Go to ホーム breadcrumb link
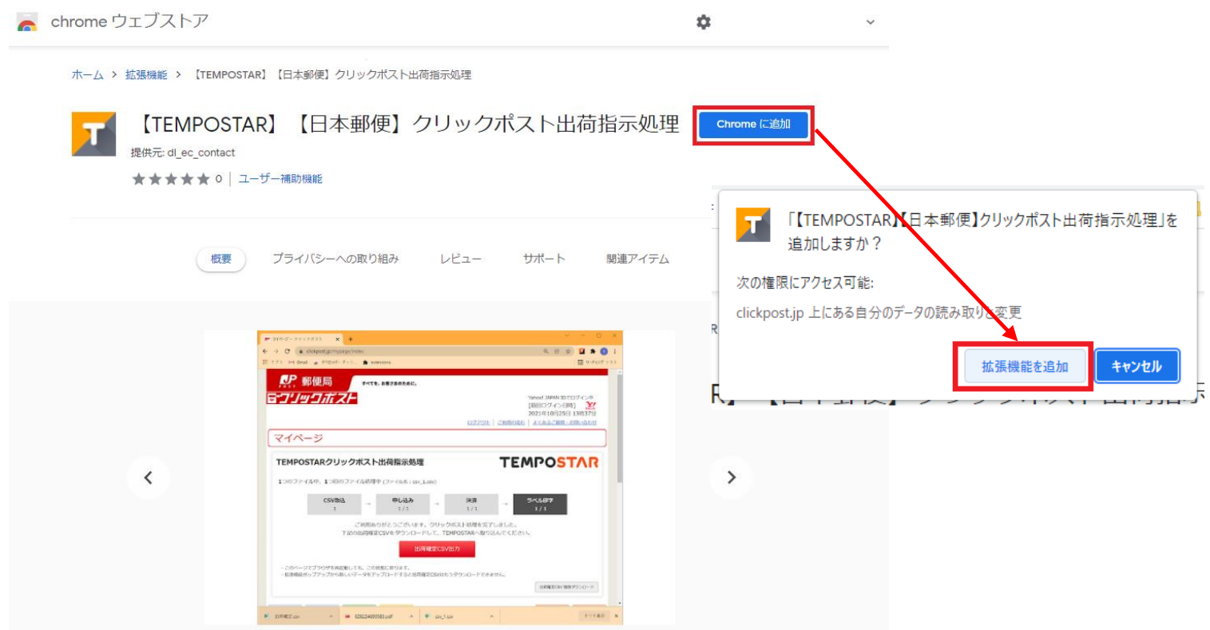The height and width of the screenshot is (630, 1210). tap(87, 75)
